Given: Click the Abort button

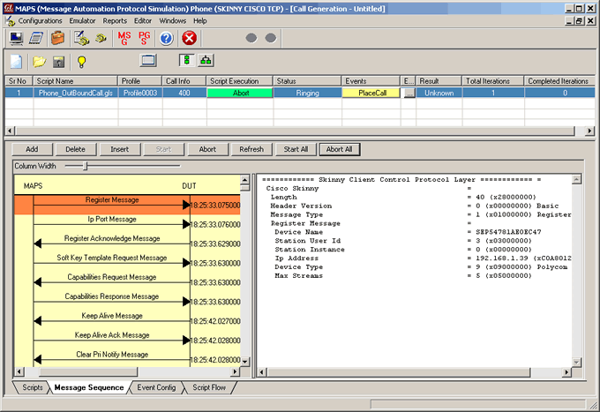Looking at the screenshot, I should (207, 149).
